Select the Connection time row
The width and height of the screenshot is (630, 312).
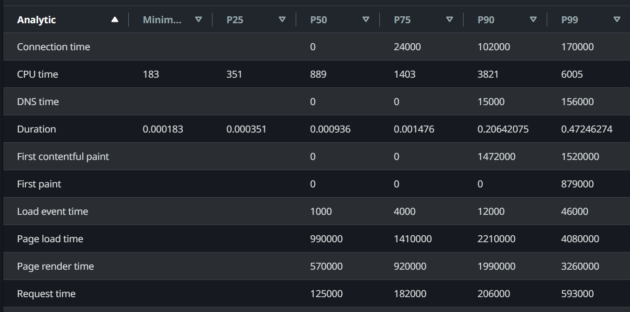pyautogui.click(x=53, y=47)
